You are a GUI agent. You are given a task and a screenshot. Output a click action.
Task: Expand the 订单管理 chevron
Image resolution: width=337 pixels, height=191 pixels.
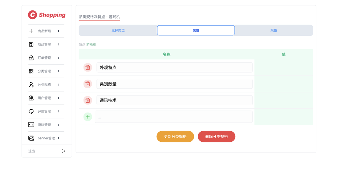pyautogui.click(x=59, y=58)
